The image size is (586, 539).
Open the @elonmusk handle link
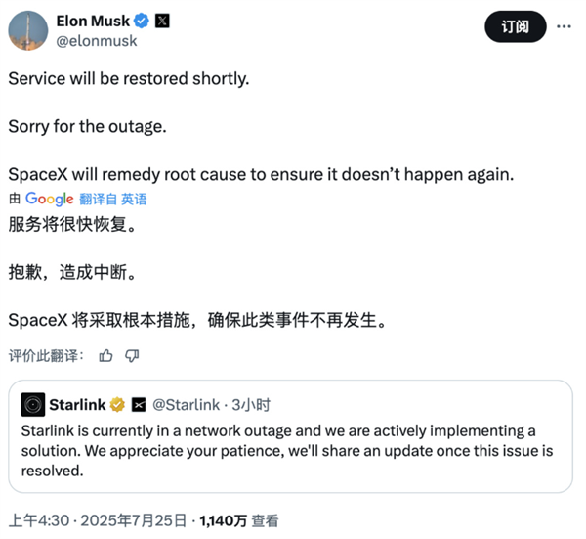tap(98, 41)
